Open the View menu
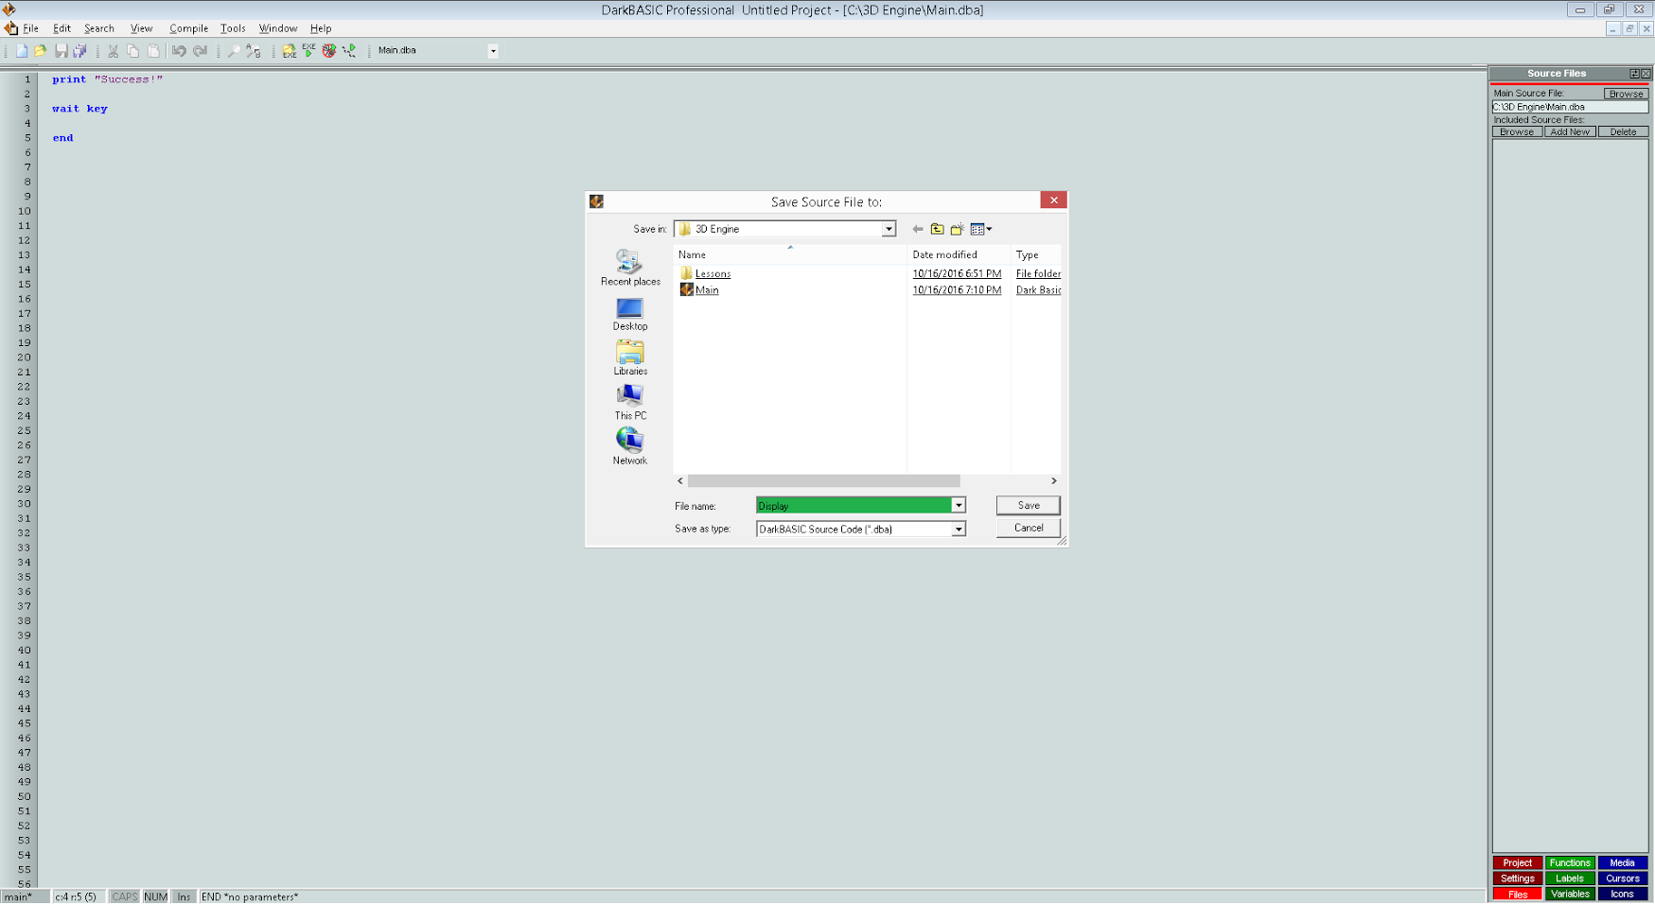The image size is (1655, 904). (141, 28)
